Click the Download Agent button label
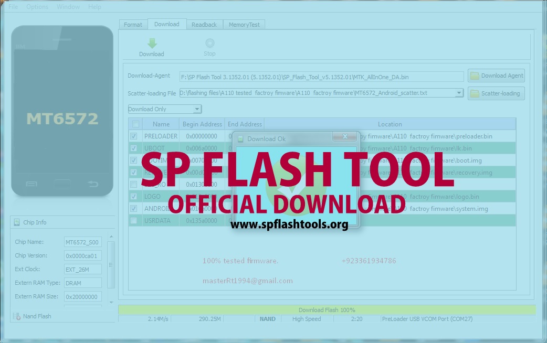 [x=502, y=76]
